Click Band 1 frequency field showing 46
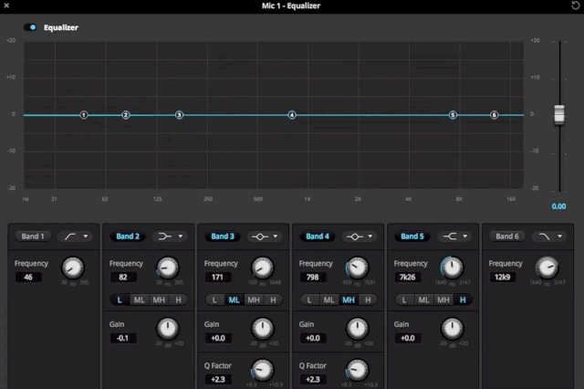Screen dimensions: 584x389 click(x=28, y=278)
